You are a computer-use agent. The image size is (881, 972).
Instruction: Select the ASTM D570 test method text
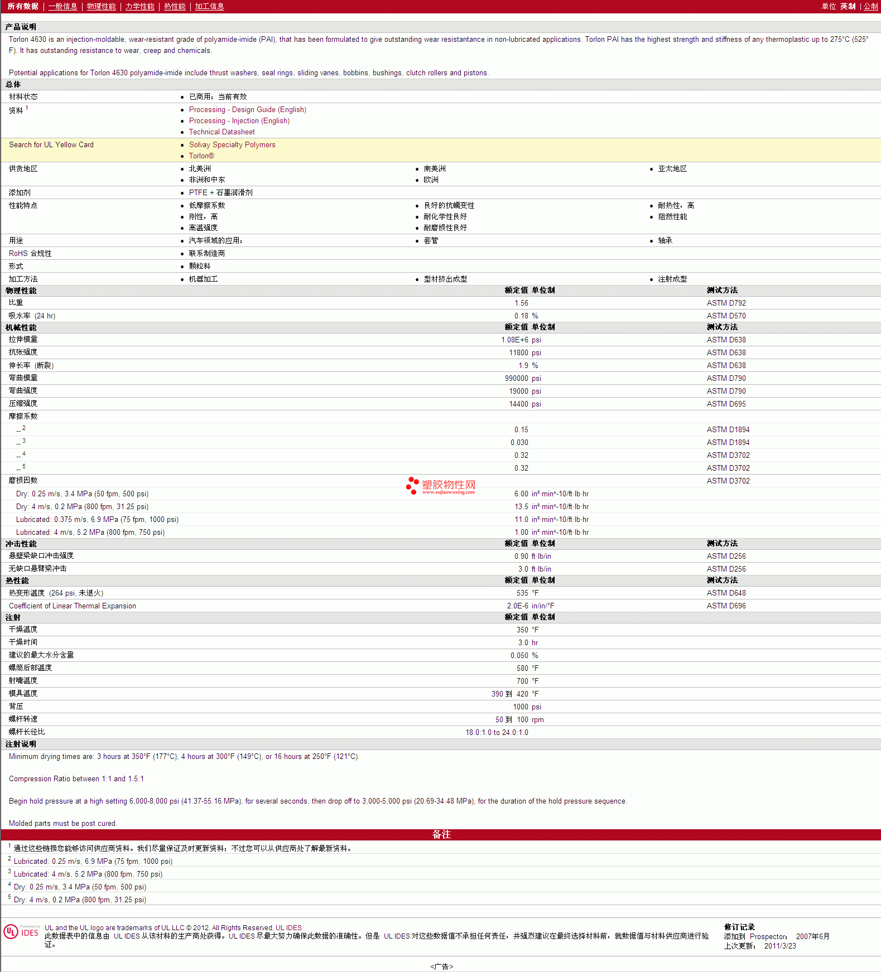click(726, 316)
